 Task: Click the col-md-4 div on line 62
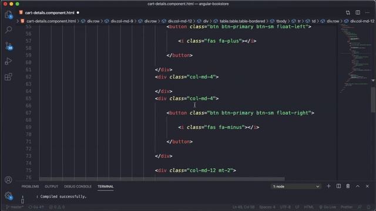(187, 77)
